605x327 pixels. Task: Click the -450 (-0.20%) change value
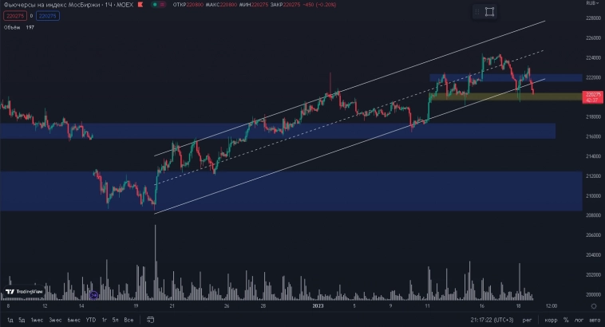point(320,5)
